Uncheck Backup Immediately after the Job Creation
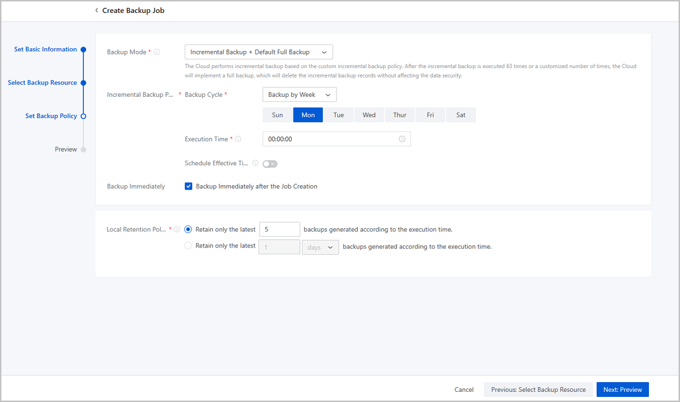This screenshot has width=680, height=402. pyautogui.click(x=189, y=186)
